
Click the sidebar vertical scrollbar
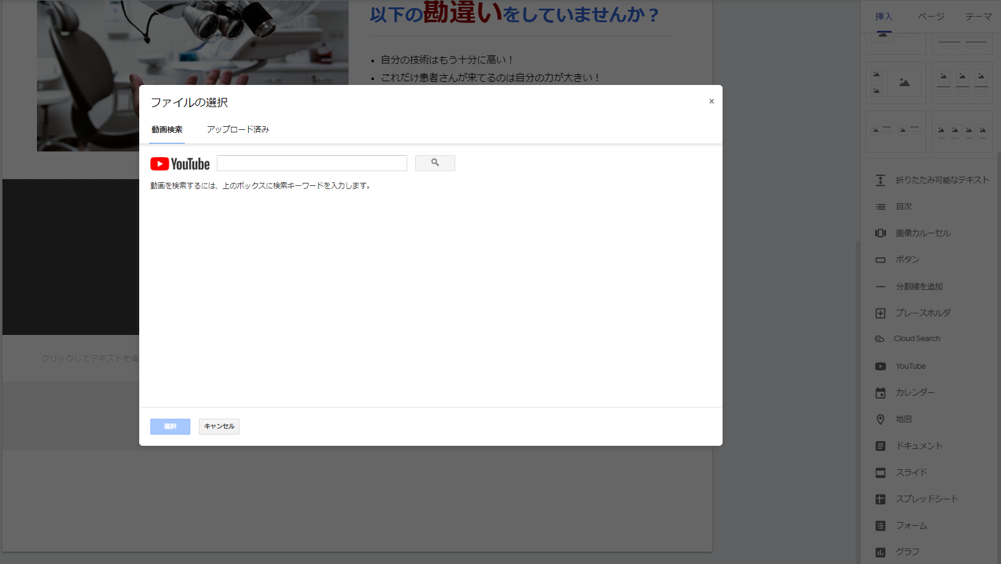pyautogui.click(x=999, y=357)
